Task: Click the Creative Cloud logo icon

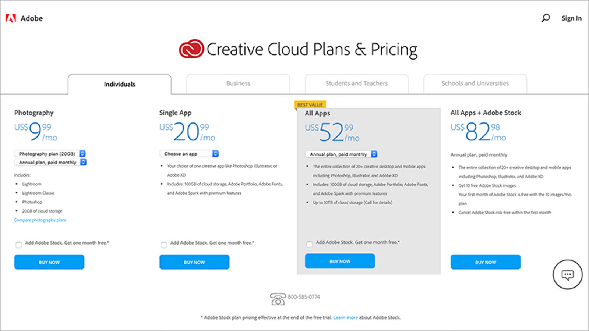Action: click(191, 49)
